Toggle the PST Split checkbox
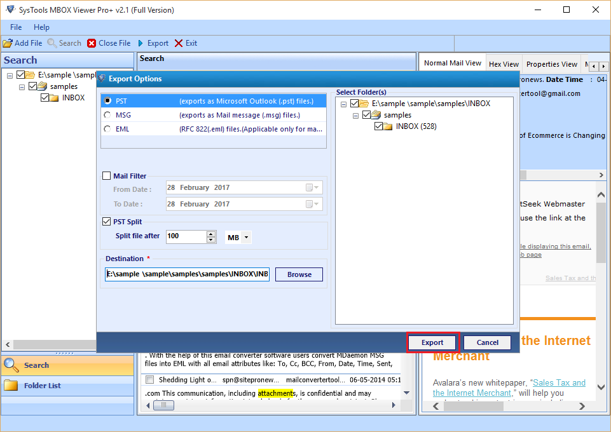This screenshot has width=611, height=432. pos(106,222)
